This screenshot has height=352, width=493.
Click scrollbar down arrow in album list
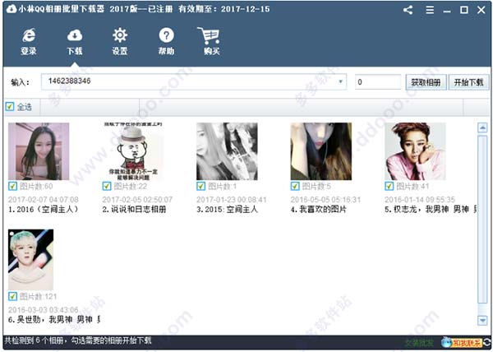point(482,320)
